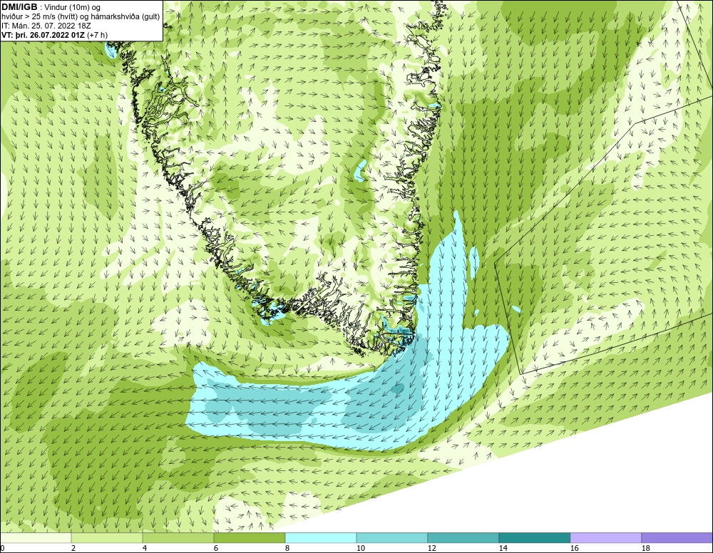
Task: Click the 16–18 m/s lavender legend band
Action: [x=605, y=538]
